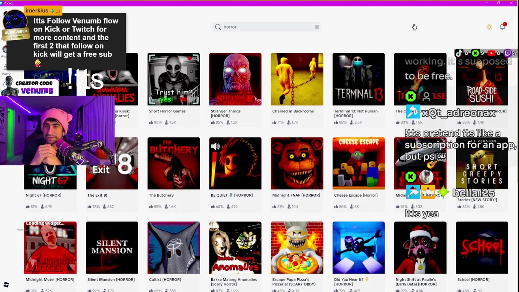519x292 pixels.
Task: Open Short Horror Games thumbnail
Action: coord(174,79)
